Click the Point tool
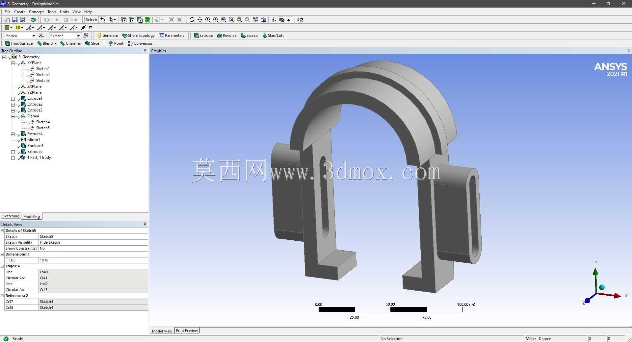The image size is (632, 342). [116, 43]
